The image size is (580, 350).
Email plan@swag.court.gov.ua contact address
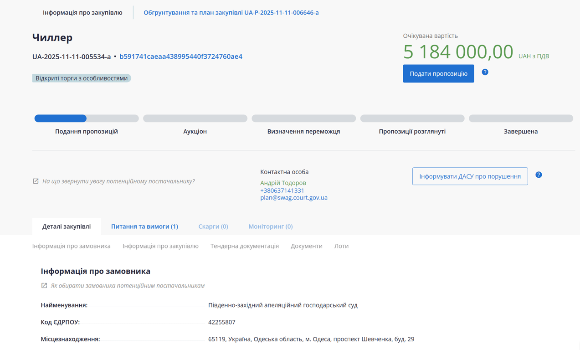(x=293, y=198)
